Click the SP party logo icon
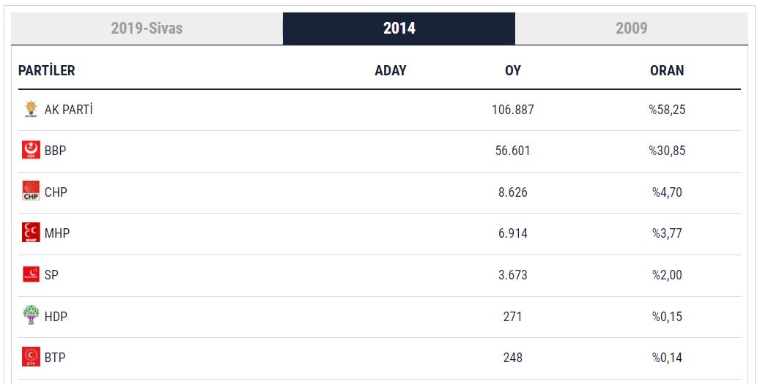Viewport: 760px width, 384px height. (31, 275)
